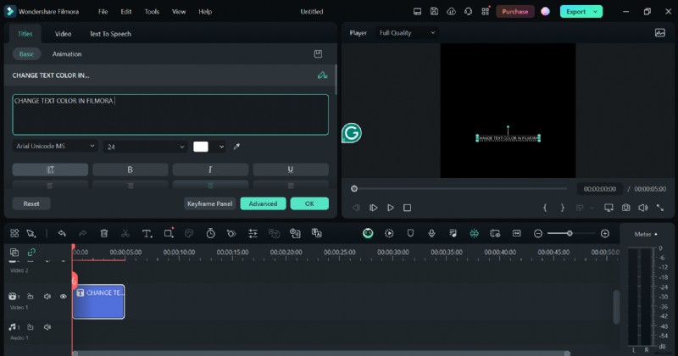Toggle Underline text formatting
The width and height of the screenshot is (678, 356).
(291, 170)
